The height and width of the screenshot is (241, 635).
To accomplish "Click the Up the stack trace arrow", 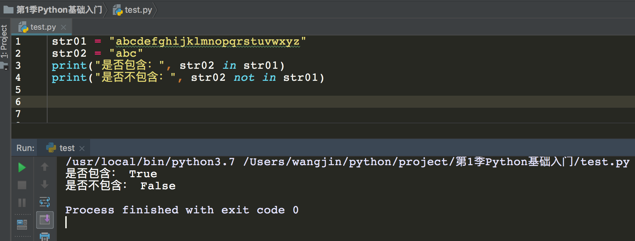I will tap(45, 167).
